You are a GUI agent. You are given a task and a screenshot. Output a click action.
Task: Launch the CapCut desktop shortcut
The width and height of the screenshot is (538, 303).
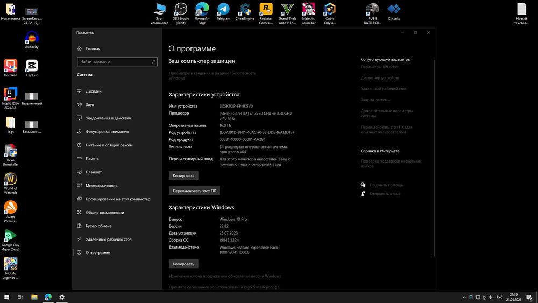click(32, 68)
